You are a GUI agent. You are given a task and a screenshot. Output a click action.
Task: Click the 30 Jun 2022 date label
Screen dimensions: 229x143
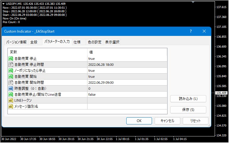pos(9,139)
